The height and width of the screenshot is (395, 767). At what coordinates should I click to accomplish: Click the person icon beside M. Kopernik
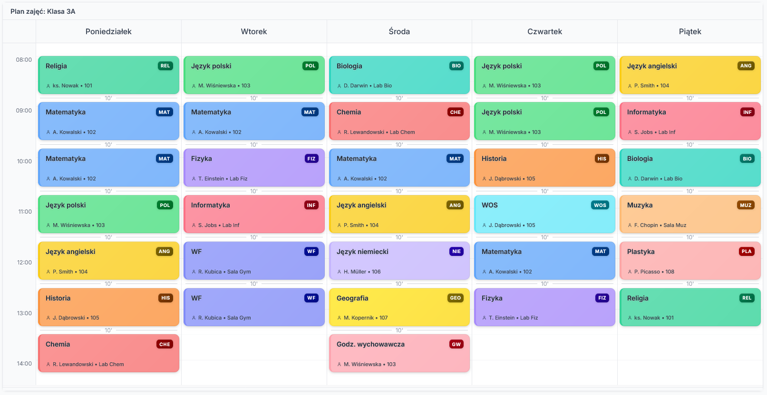click(x=339, y=318)
